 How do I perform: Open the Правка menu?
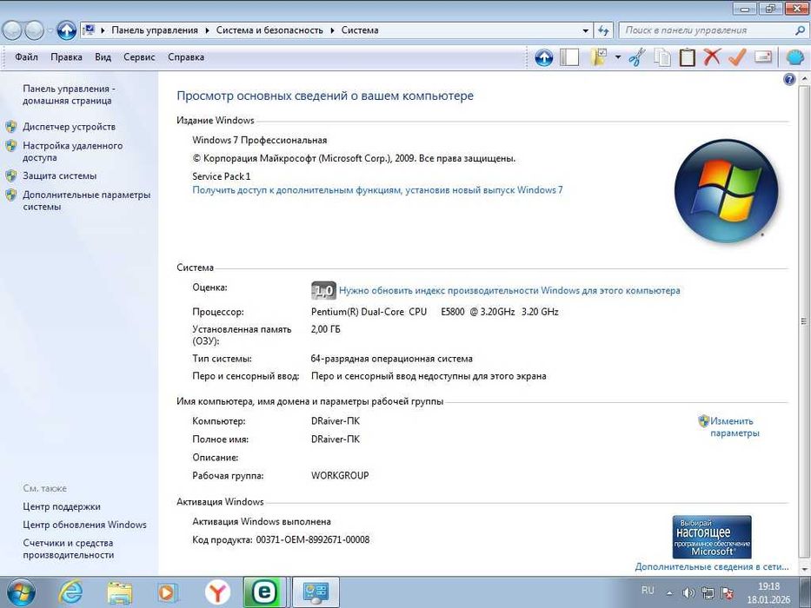66,57
